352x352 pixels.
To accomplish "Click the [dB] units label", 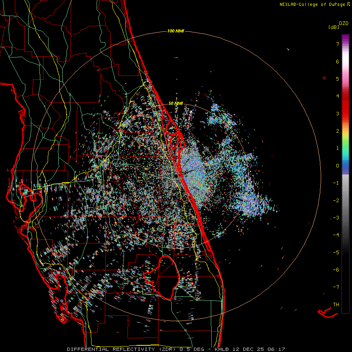I will [334, 27].
